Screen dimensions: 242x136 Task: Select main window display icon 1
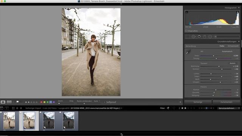(x=2, y=108)
